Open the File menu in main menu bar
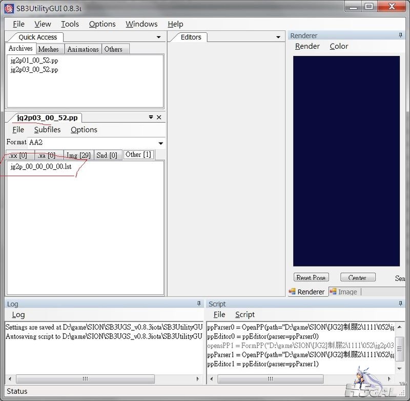The width and height of the screenshot is (410, 401). coord(18,24)
